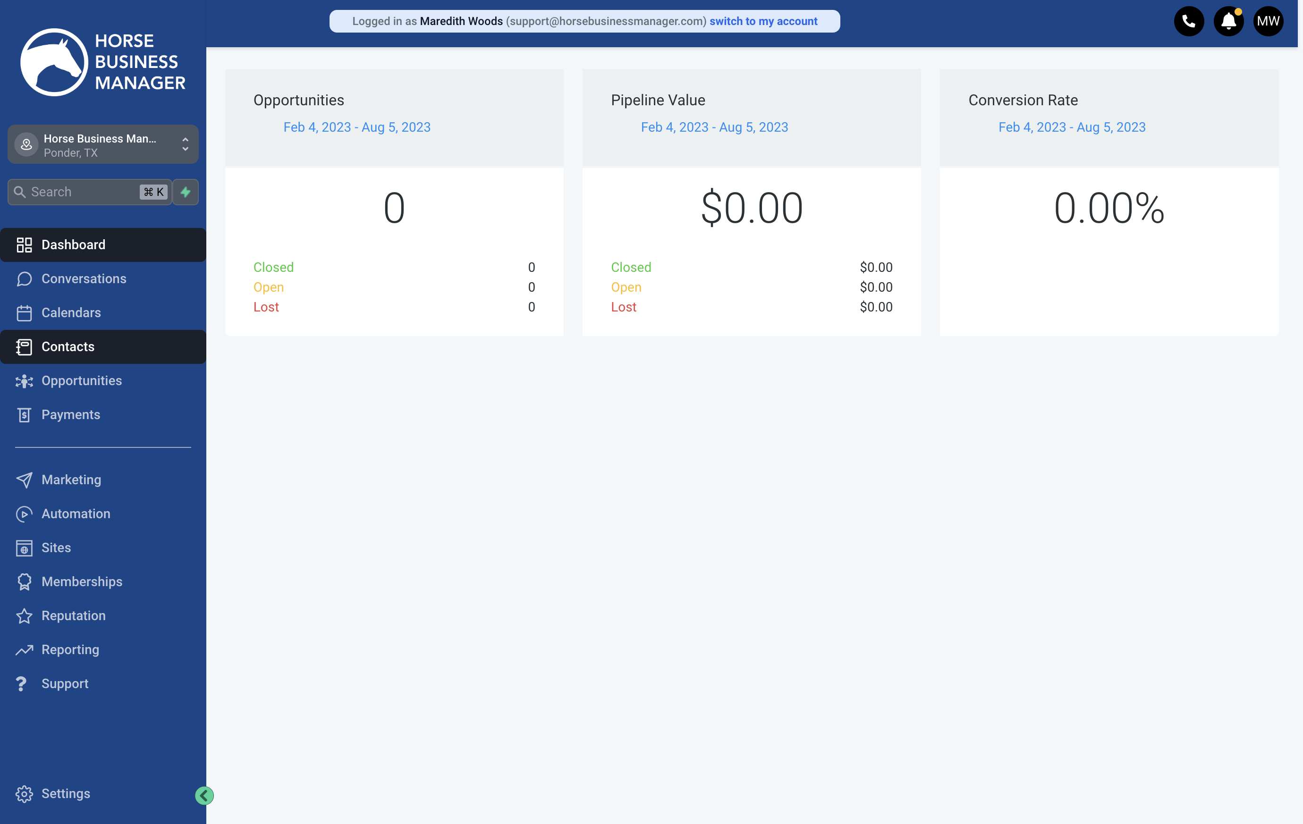This screenshot has width=1303, height=824.
Task: Click the Settings gear icon
Action: coord(25,794)
